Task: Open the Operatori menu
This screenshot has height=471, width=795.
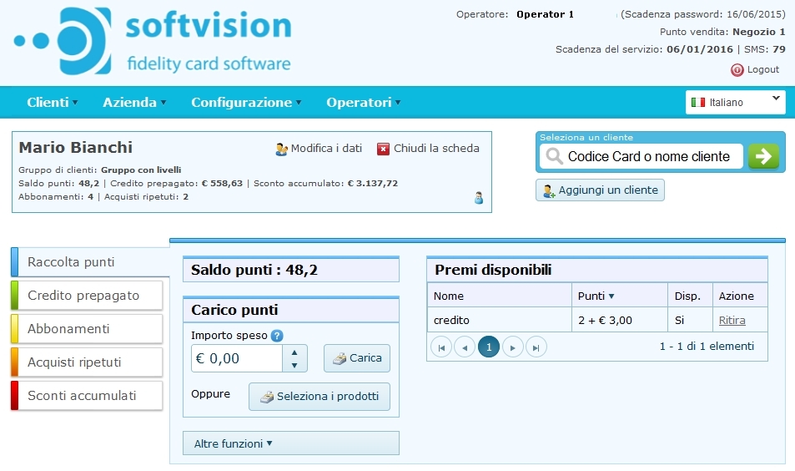Action: 363,103
